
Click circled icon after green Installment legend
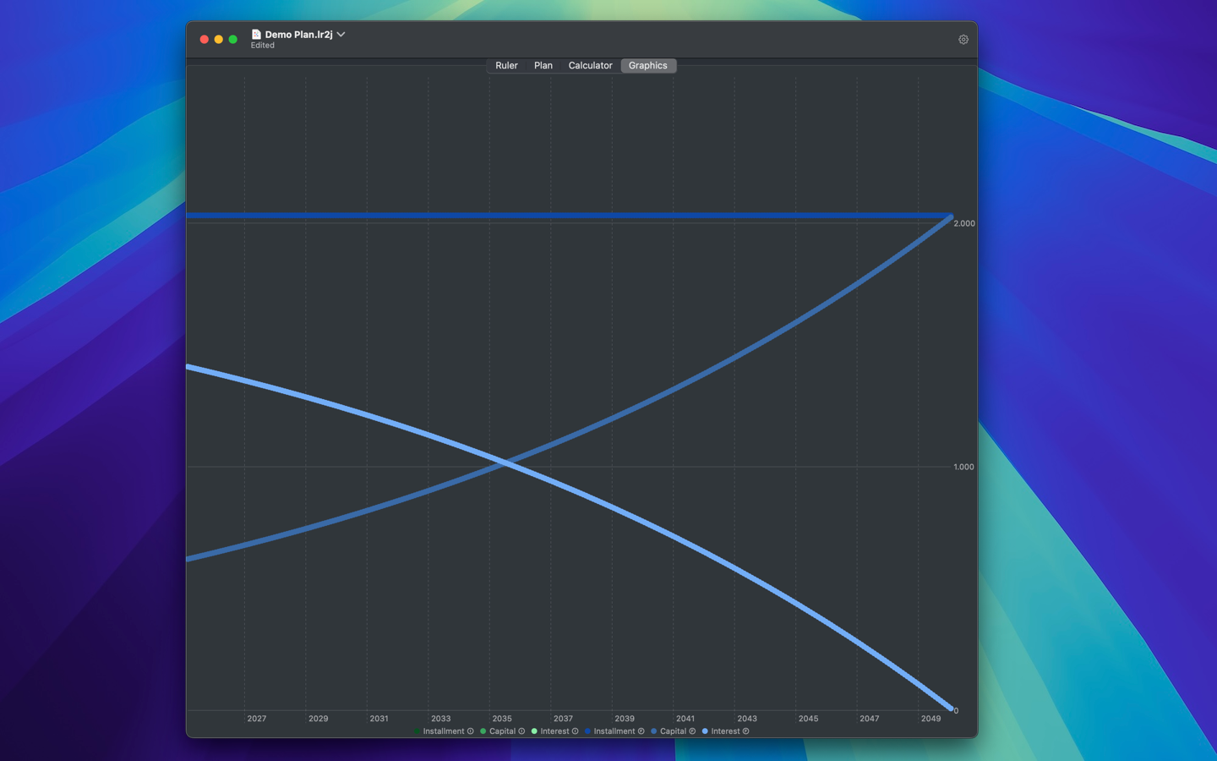[471, 731]
